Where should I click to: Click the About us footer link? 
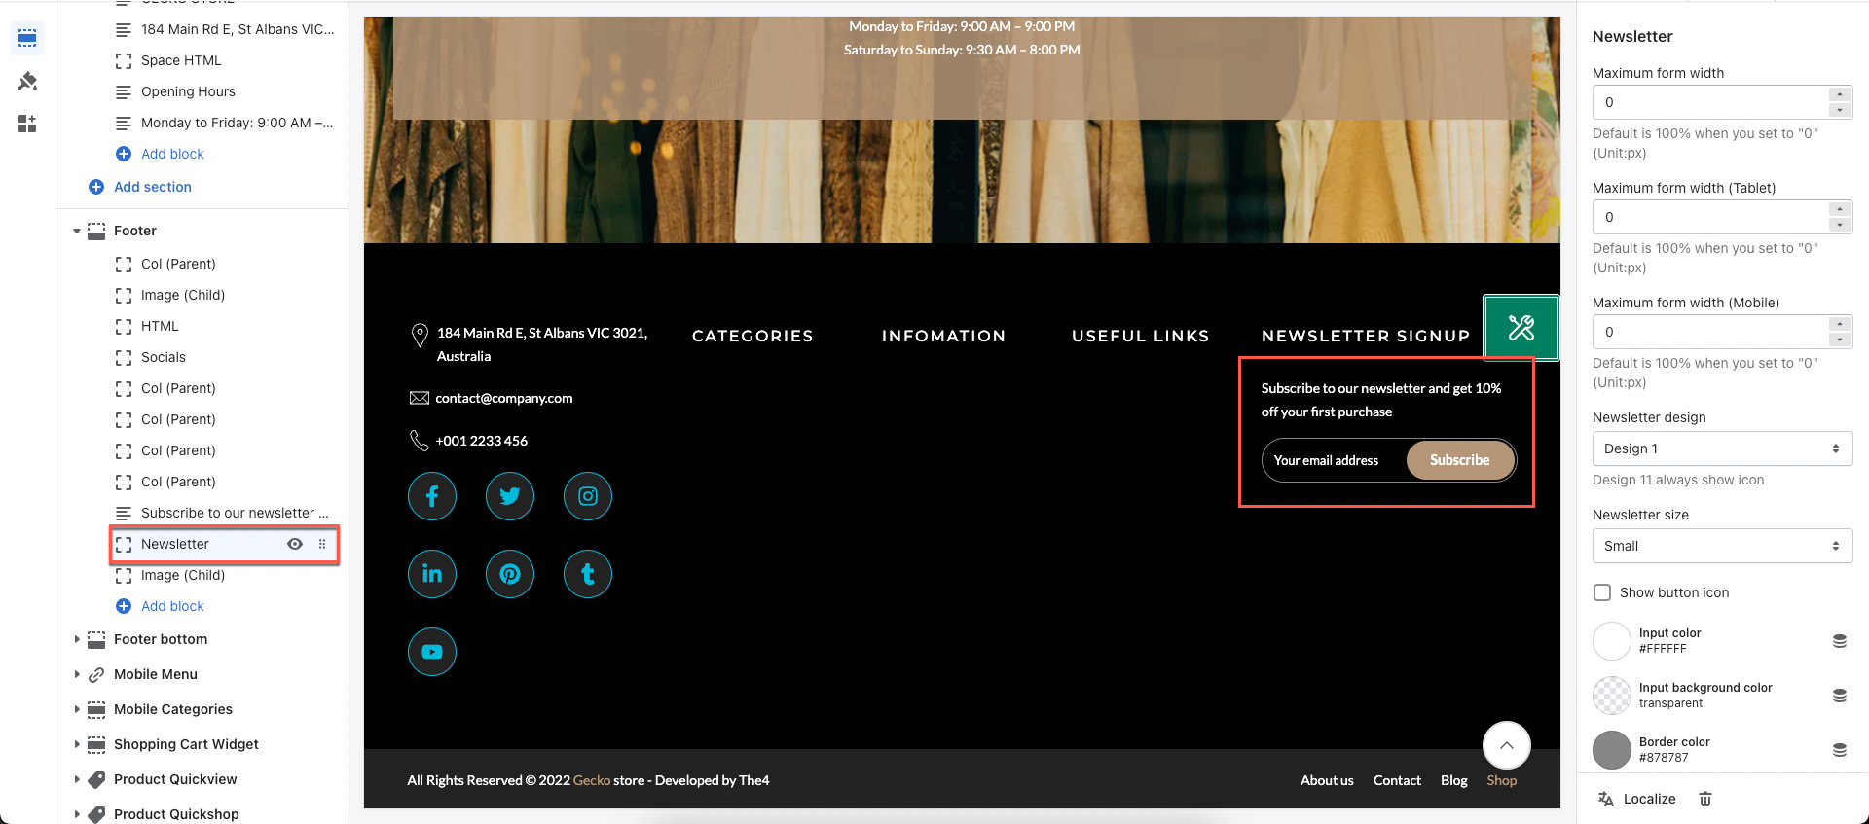pyautogui.click(x=1327, y=780)
